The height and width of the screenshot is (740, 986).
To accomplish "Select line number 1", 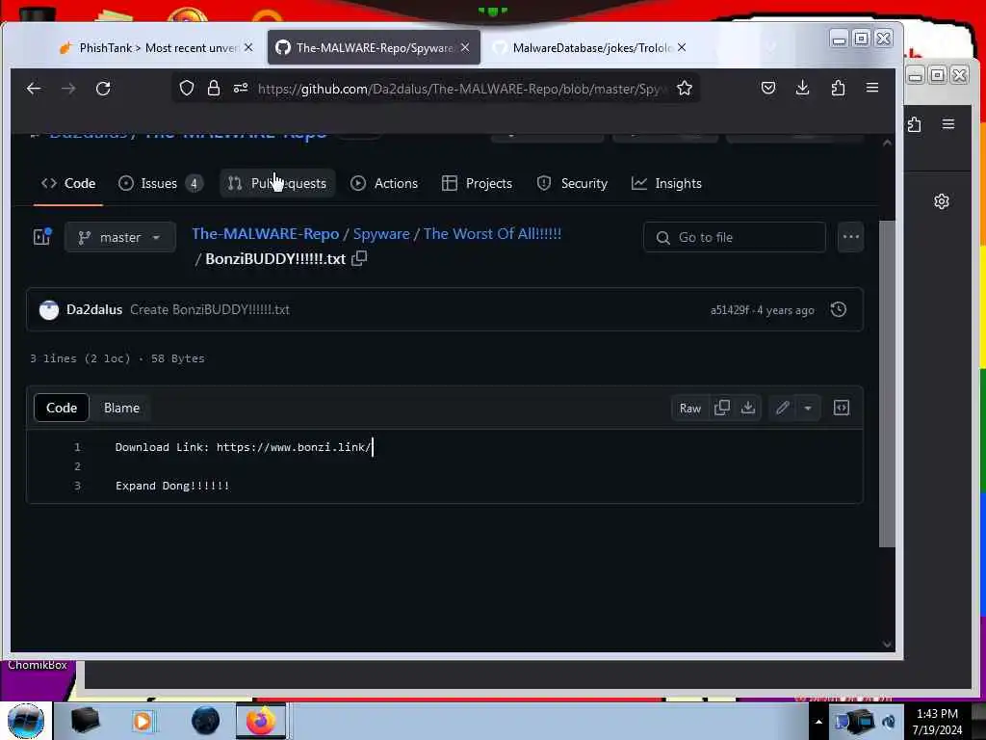I will coord(77,447).
